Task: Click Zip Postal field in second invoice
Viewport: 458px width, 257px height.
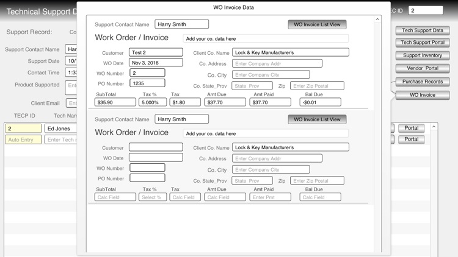Action: [x=317, y=181]
